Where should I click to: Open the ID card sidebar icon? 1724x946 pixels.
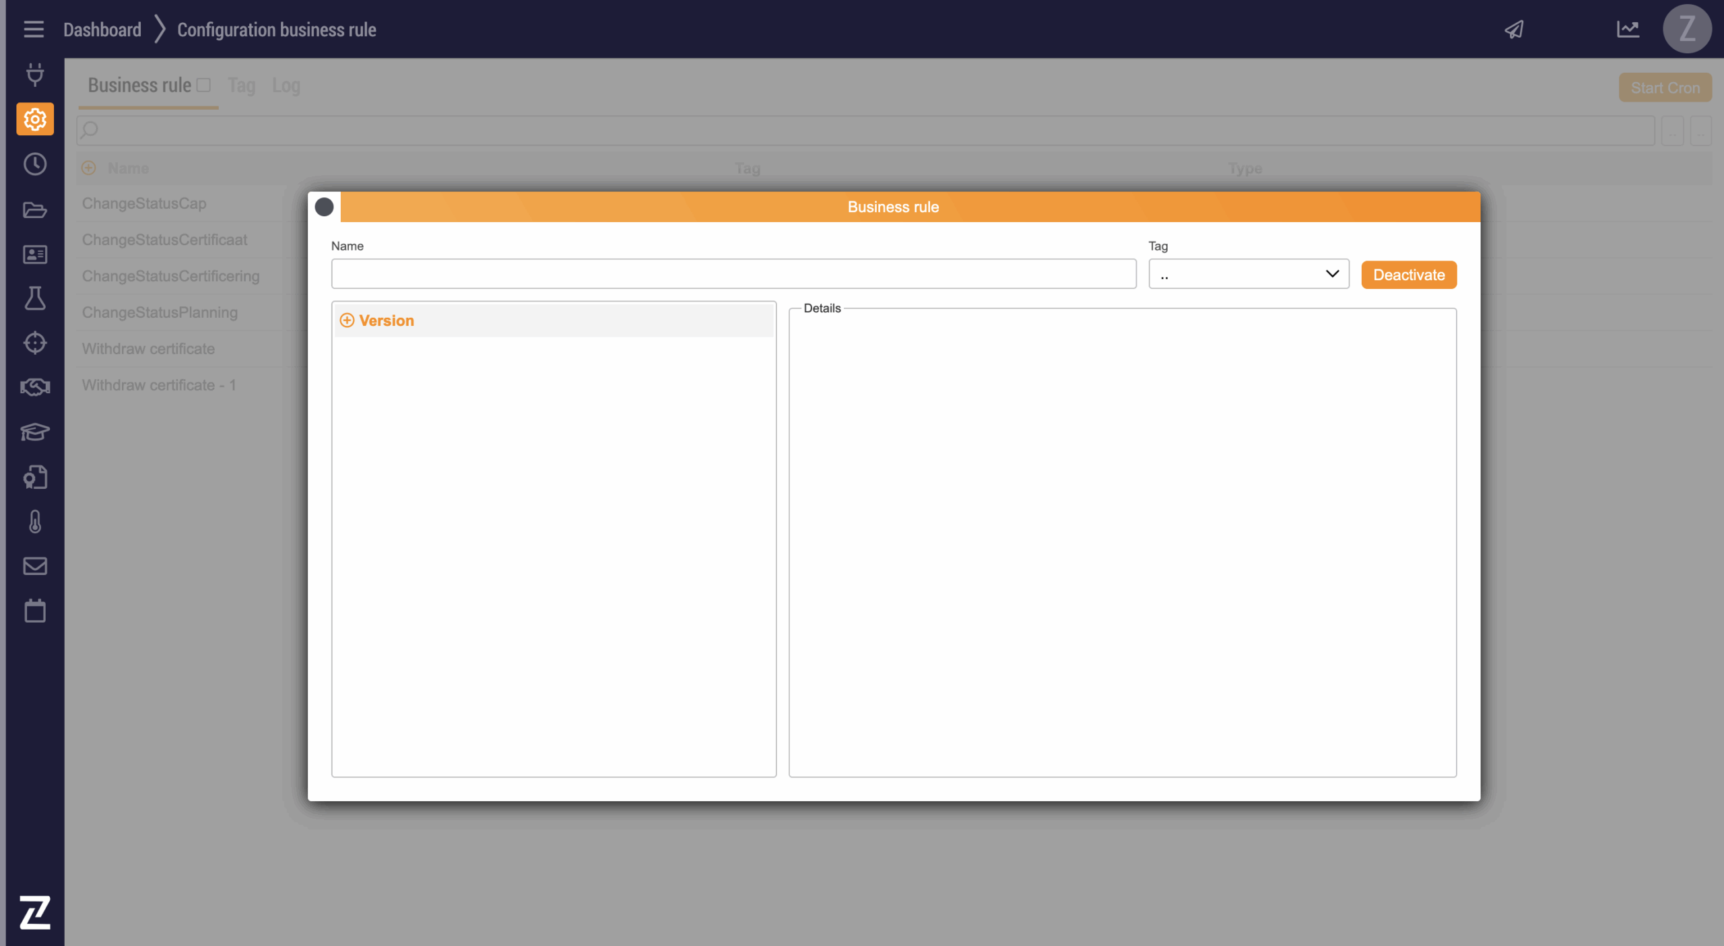click(35, 255)
